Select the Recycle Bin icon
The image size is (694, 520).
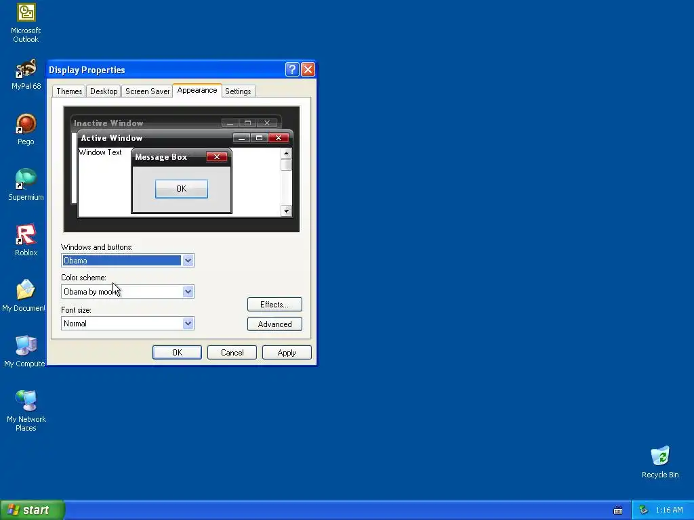click(x=660, y=462)
